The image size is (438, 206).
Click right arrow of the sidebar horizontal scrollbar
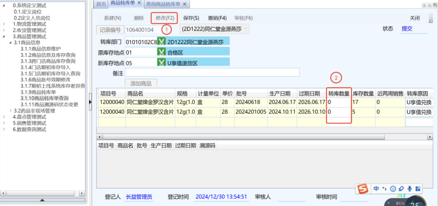click(x=82, y=193)
